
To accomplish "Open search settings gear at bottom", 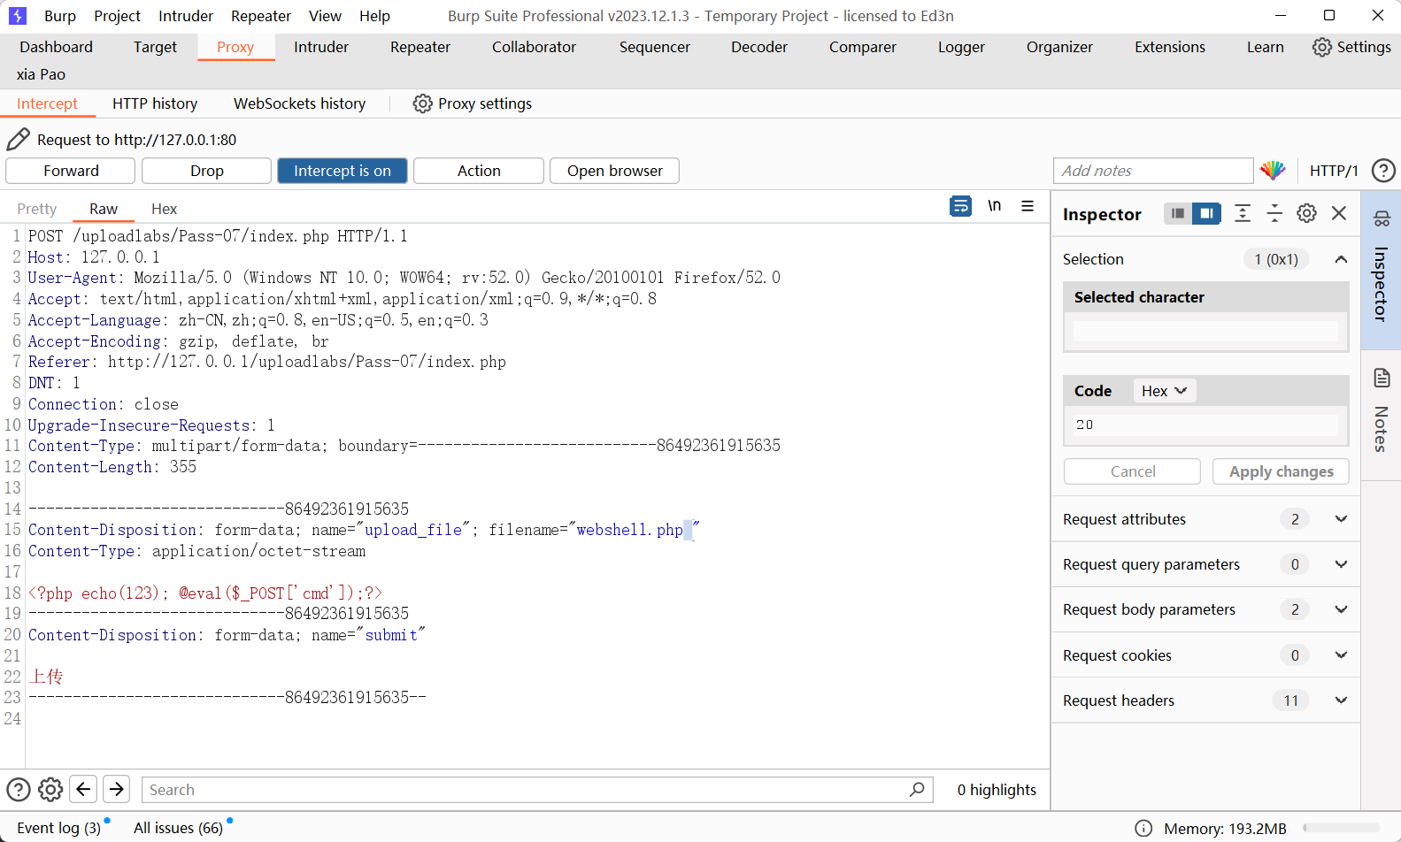I will 50,789.
